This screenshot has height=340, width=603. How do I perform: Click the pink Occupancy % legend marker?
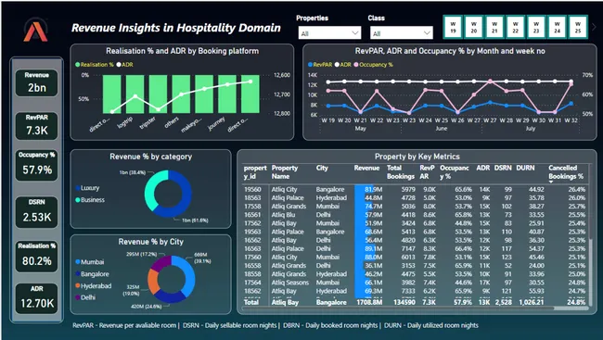pos(356,65)
